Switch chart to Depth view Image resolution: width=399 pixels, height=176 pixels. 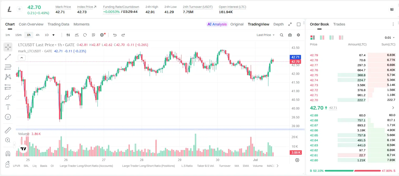pyautogui.click(x=278, y=24)
